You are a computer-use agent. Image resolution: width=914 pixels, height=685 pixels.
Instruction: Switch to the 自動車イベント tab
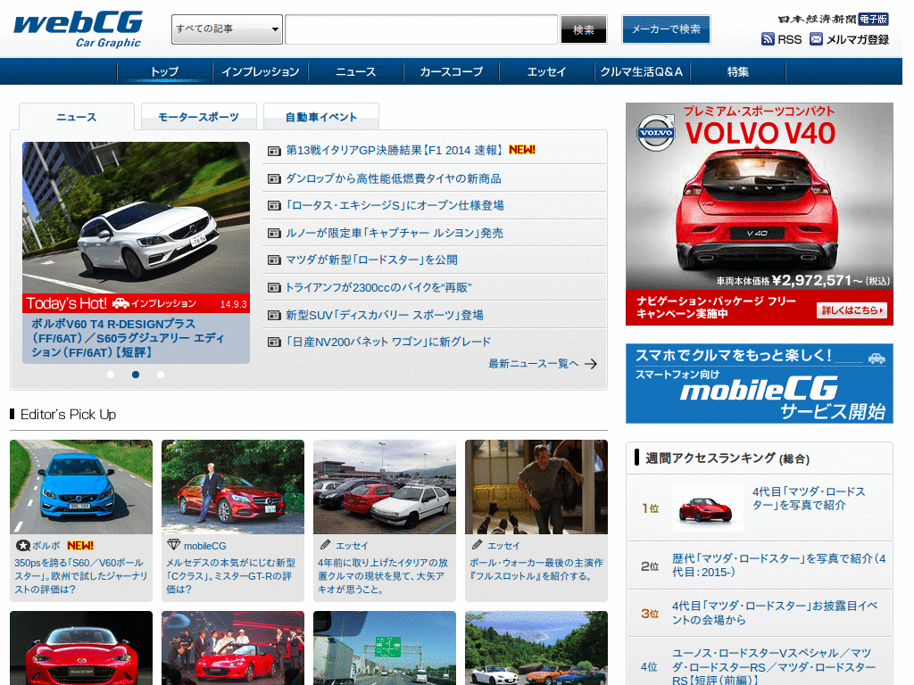point(321,117)
